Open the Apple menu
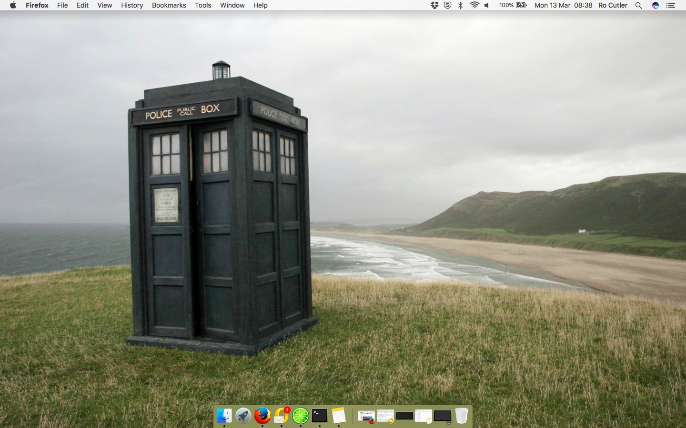The width and height of the screenshot is (686, 428). click(13, 5)
